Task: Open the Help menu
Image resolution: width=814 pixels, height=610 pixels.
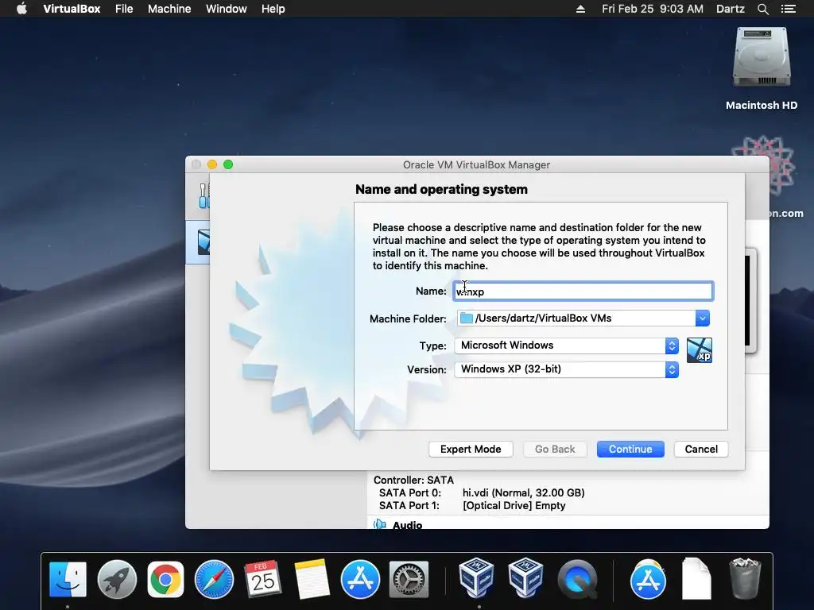Action: point(273,9)
